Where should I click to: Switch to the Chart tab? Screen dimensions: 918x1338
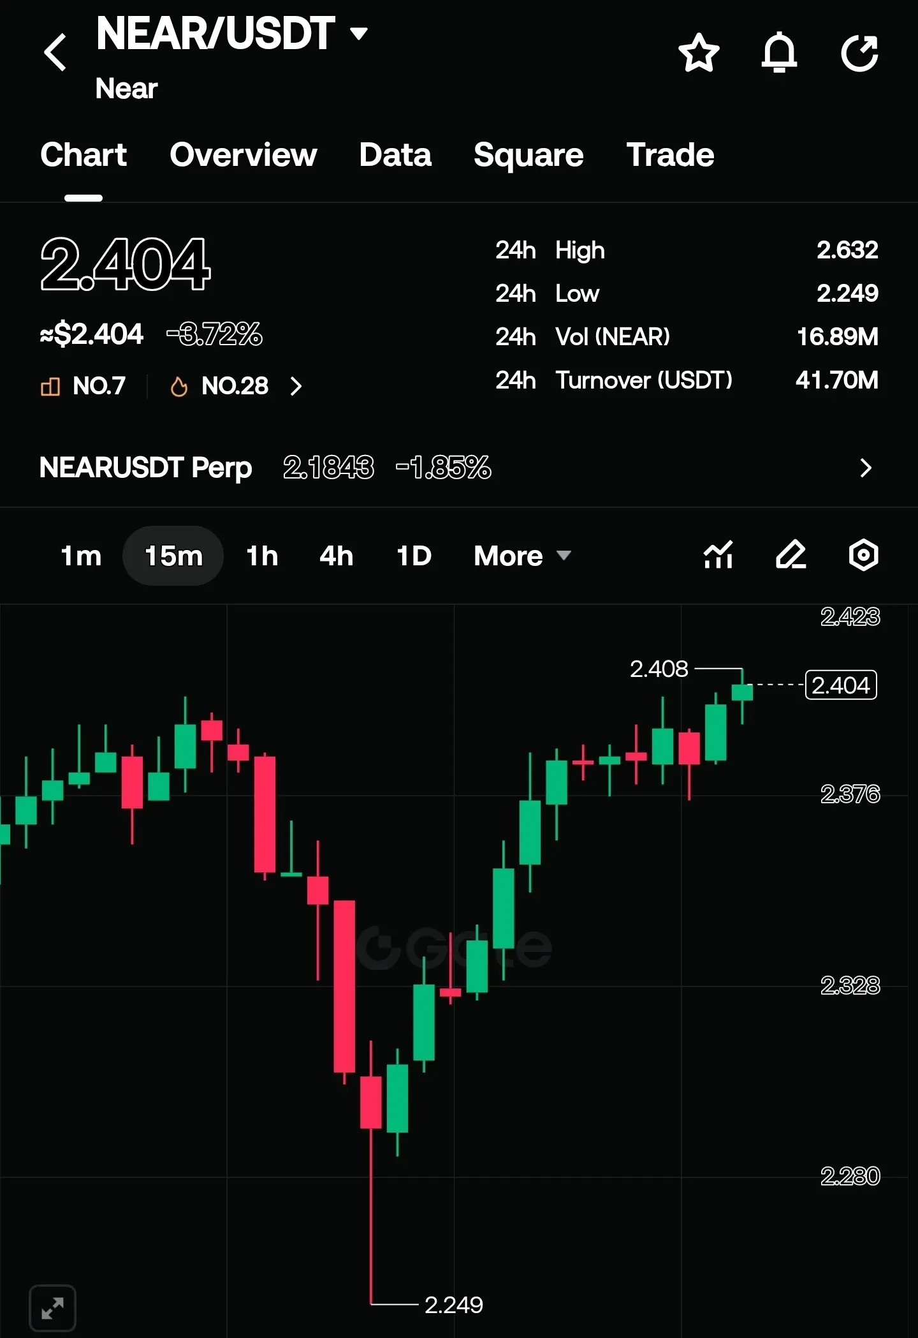pos(84,155)
